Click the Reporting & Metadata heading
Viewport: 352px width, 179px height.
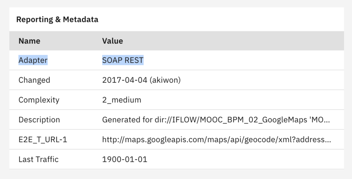point(57,20)
